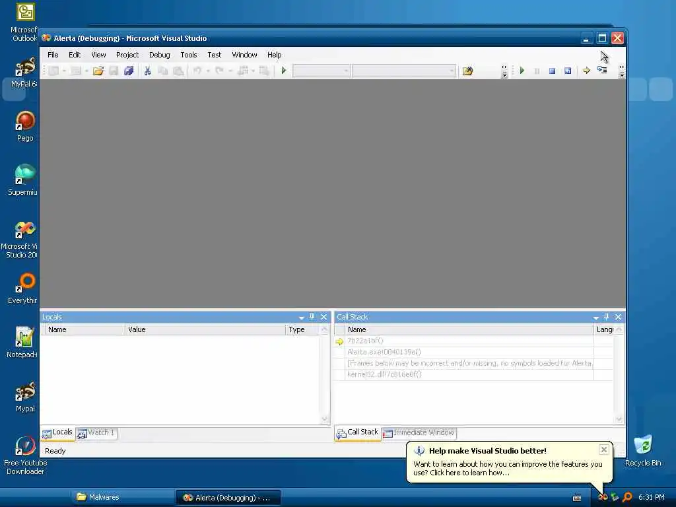676x507 pixels.
Task: Click the Undo toolbar icon
Action: [197, 71]
